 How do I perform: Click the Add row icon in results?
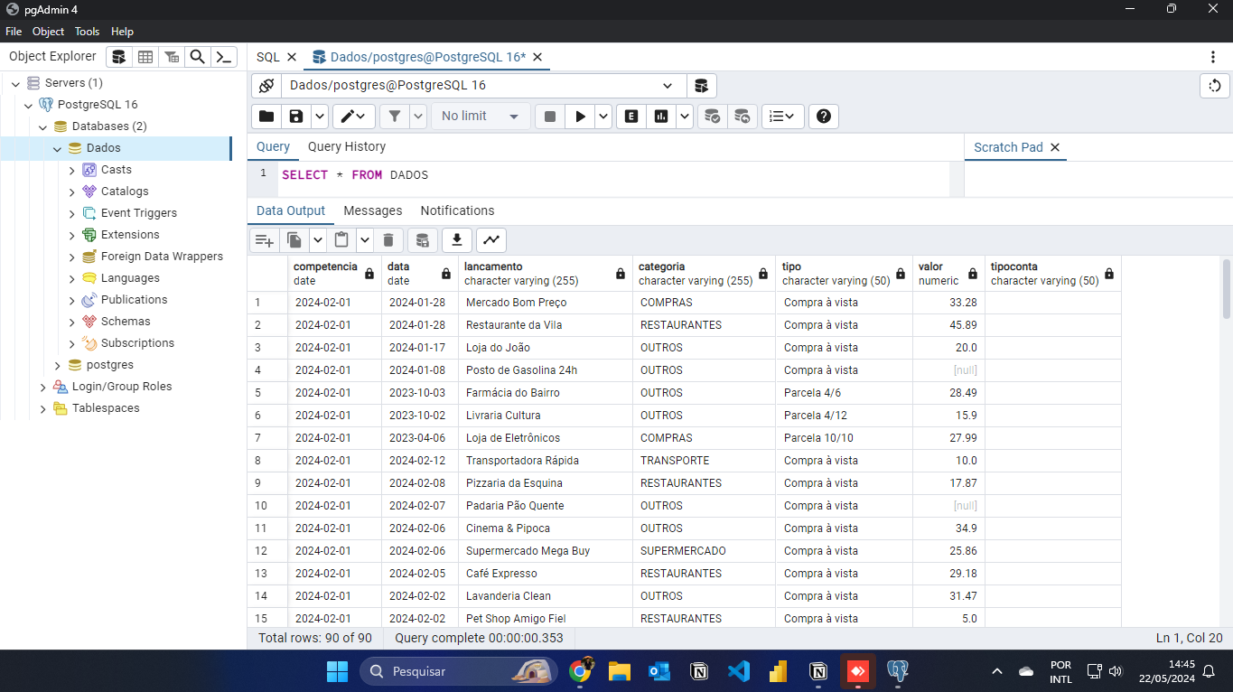click(x=264, y=239)
